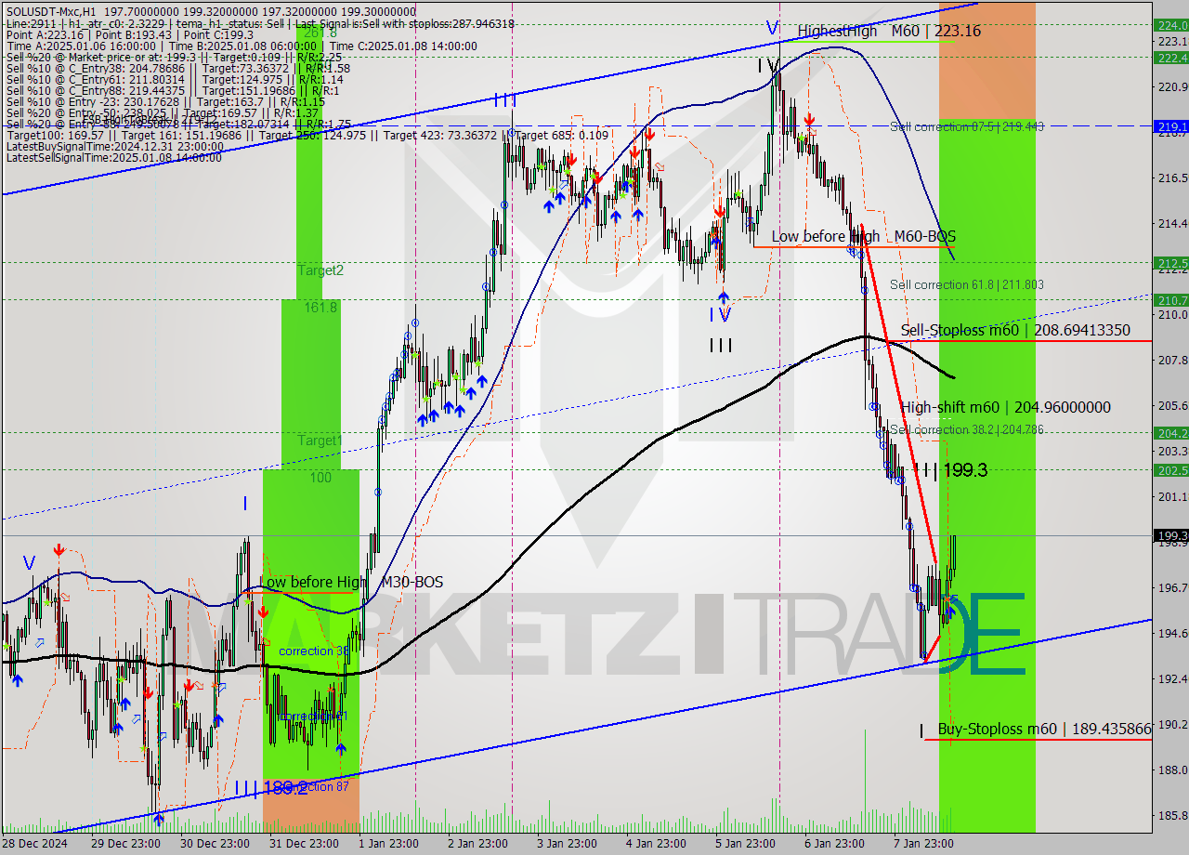Click the Sell correction 61.8 | 211.803 label
Image resolution: width=1189 pixels, height=855 pixels.
tap(966, 284)
